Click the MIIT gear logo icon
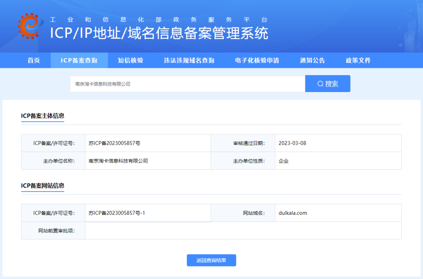This screenshot has width=423, height=279. point(30,26)
